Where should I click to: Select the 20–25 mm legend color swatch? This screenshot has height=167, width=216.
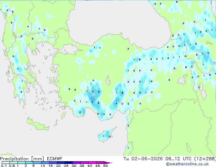[61, 163]
